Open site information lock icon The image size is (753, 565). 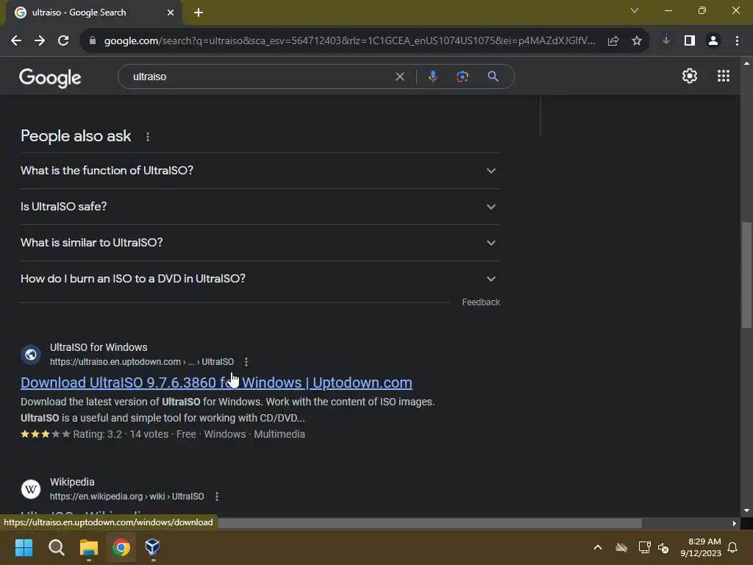pyautogui.click(x=93, y=41)
